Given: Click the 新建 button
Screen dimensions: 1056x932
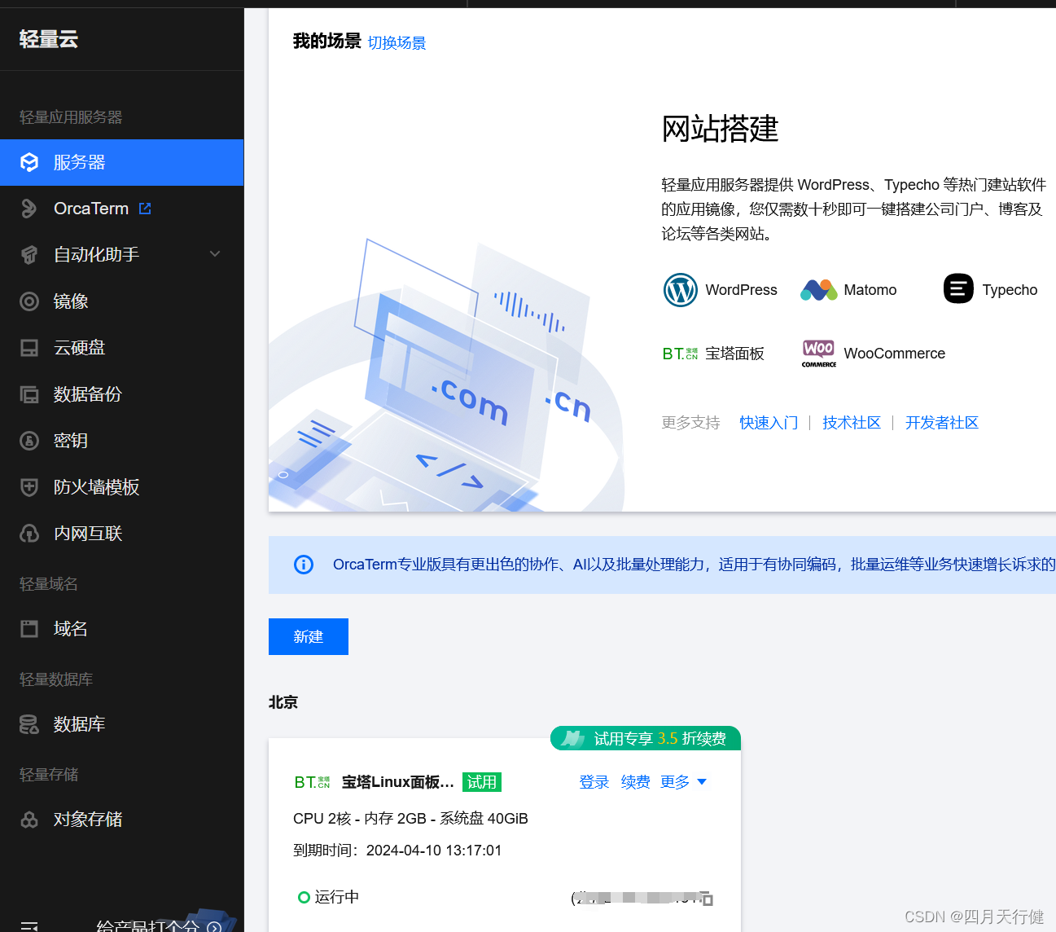Looking at the screenshot, I should (309, 636).
